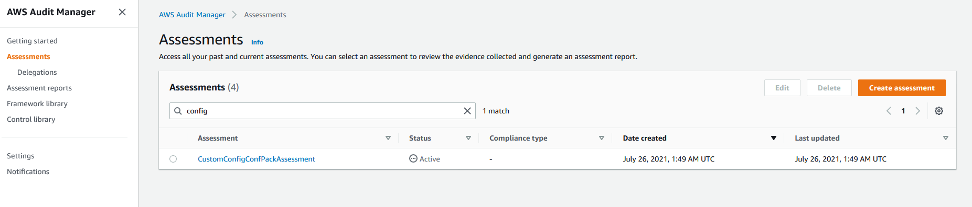Open Framework library in sidebar
Viewport: 972px width, 207px height.
37,103
